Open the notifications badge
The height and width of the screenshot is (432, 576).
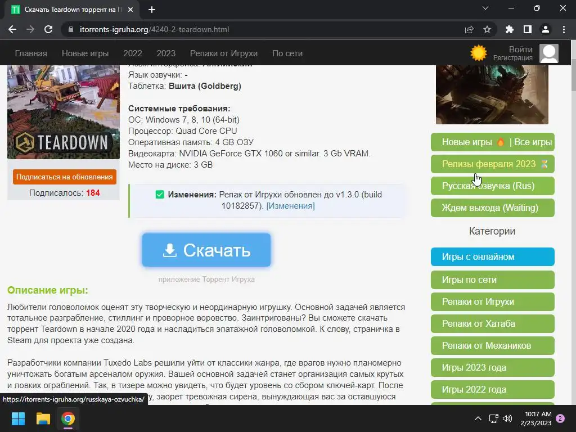pyautogui.click(x=561, y=418)
